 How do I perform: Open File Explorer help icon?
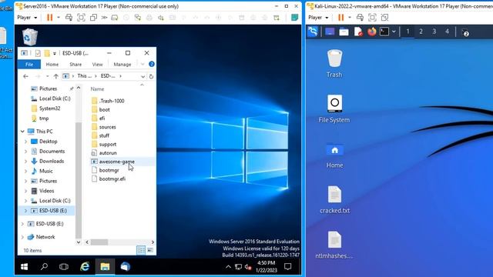click(x=152, y=64)
